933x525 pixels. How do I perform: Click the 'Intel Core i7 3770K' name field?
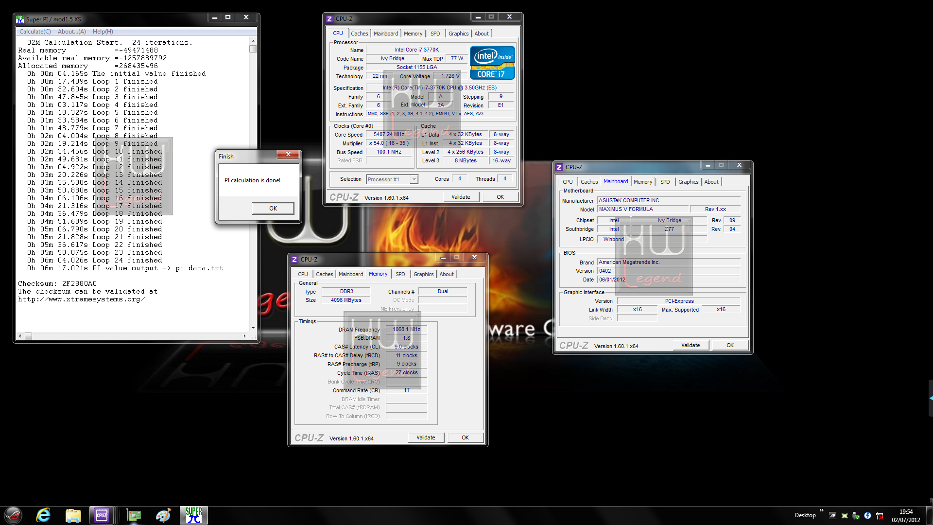(x=416, y=50)
